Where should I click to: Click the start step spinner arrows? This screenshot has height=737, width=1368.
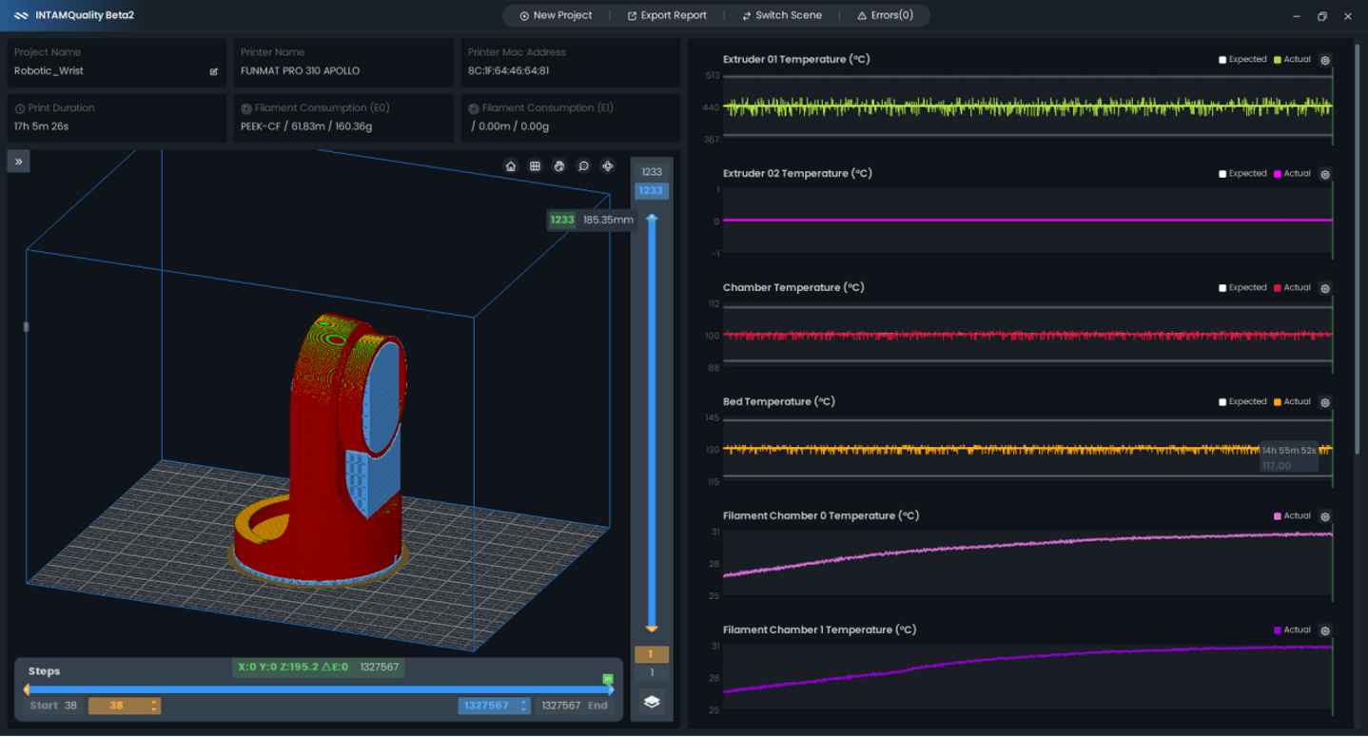coord(154,706)
